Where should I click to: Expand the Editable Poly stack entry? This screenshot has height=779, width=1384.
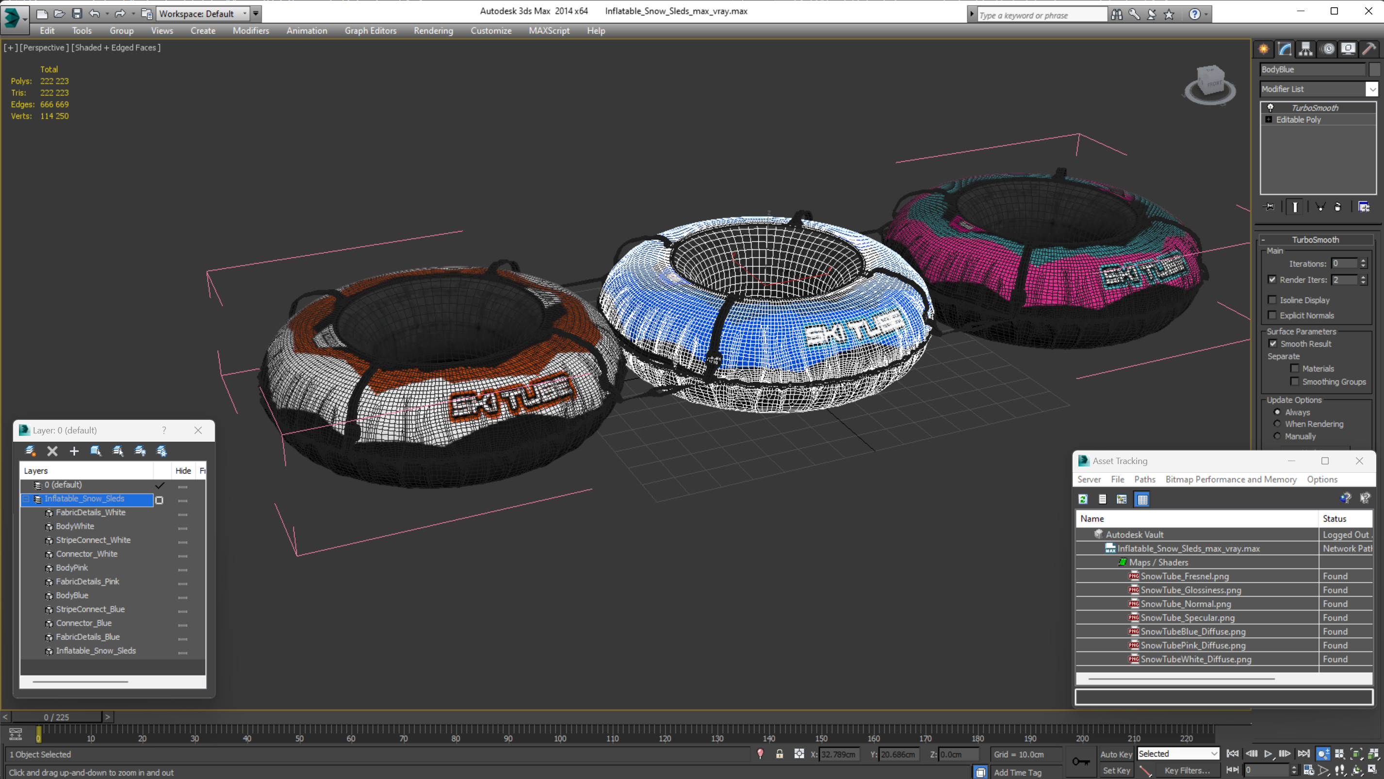pyautogui.click(x=1269, y=119)
